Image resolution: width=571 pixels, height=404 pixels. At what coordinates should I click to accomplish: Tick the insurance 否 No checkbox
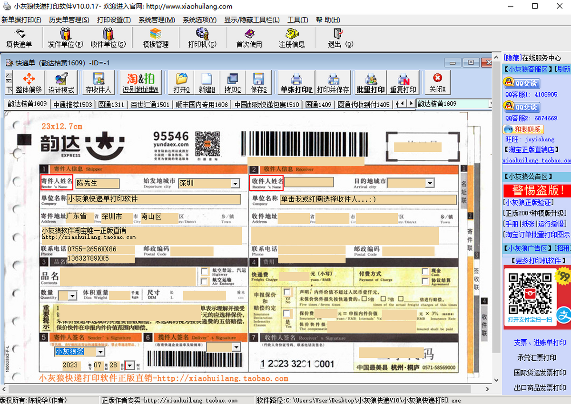pos(287,292)
